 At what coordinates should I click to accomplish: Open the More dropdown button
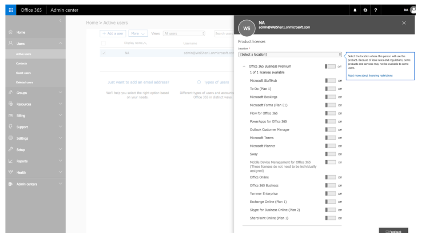[138, 34]
